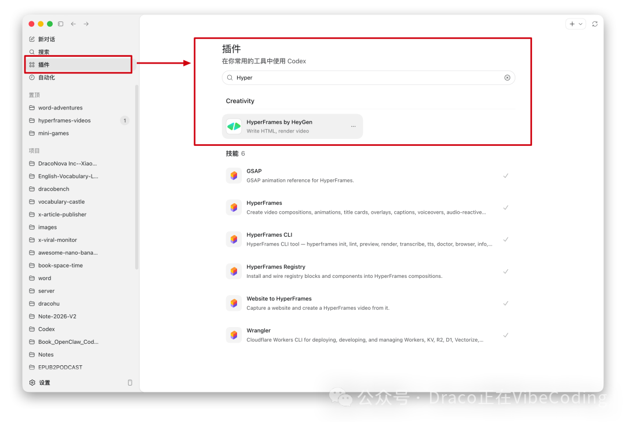Image resolution: width=626 pixels, height=422 pixels.
Task: Open the EPUB2PODCAST project
Action: pos(79,368)
